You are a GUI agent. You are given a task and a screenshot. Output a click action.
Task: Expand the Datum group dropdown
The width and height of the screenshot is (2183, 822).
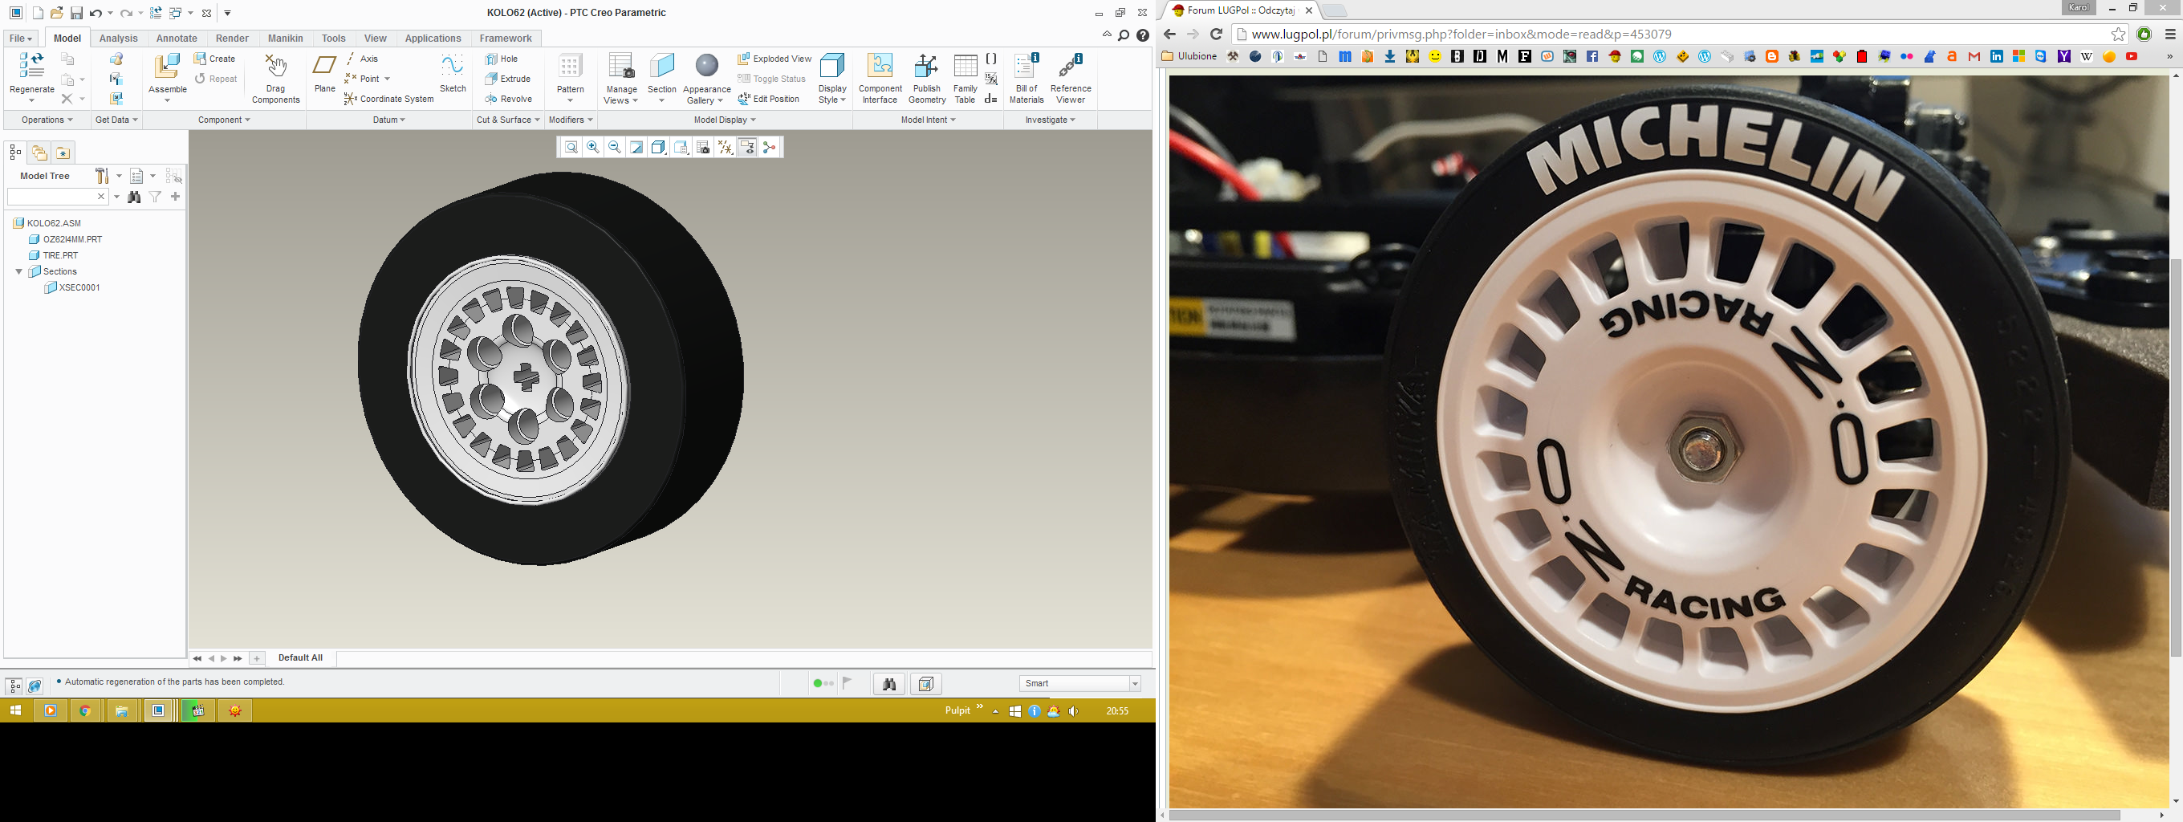tap(389, 120)
